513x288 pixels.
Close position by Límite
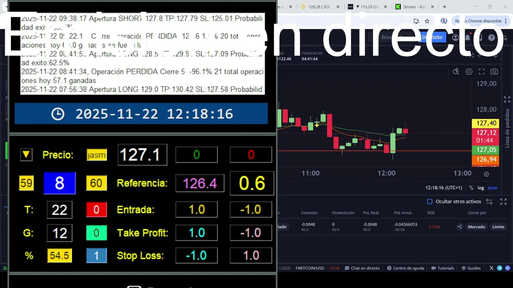point(498,227)
